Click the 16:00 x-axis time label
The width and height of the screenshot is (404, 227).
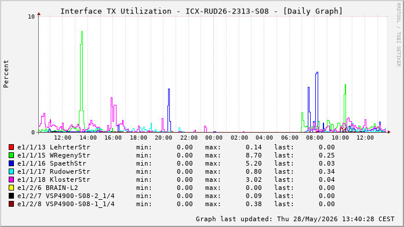point(113,138)
